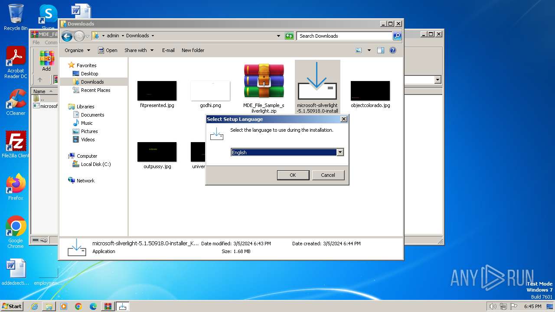Expand the Downloads breadcrumb arrow
Viewport: 555px width, 312px height.
coord(153,36)
